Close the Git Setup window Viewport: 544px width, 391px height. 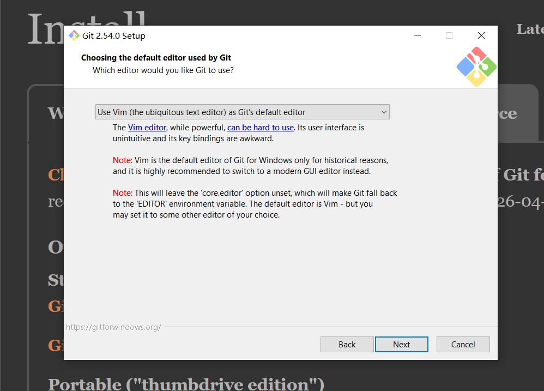[481, 35]
